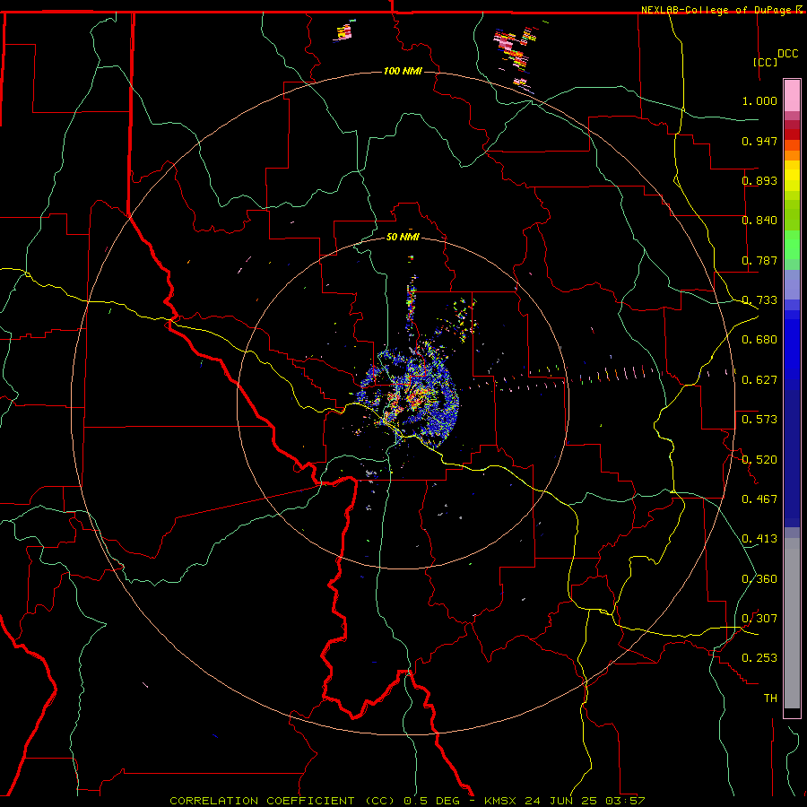This screenshot has width=807, height=807.
Task: Click the 0.573 legend value
Action: (759, 420)
